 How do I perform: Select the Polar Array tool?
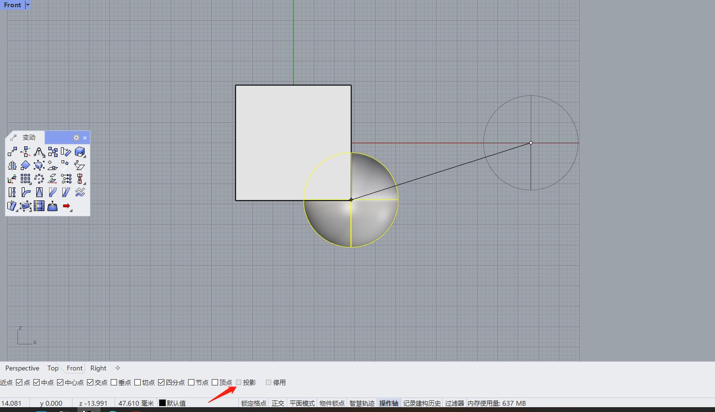point(39,179)
